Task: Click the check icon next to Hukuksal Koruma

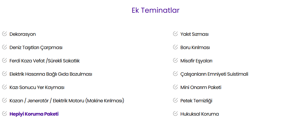Action: pyautogui.click(x=175, y=114)
